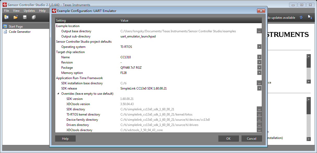Viewport: 317px width, 153px height.
Task: Browse for Output base directory
Action: point(259,31)
